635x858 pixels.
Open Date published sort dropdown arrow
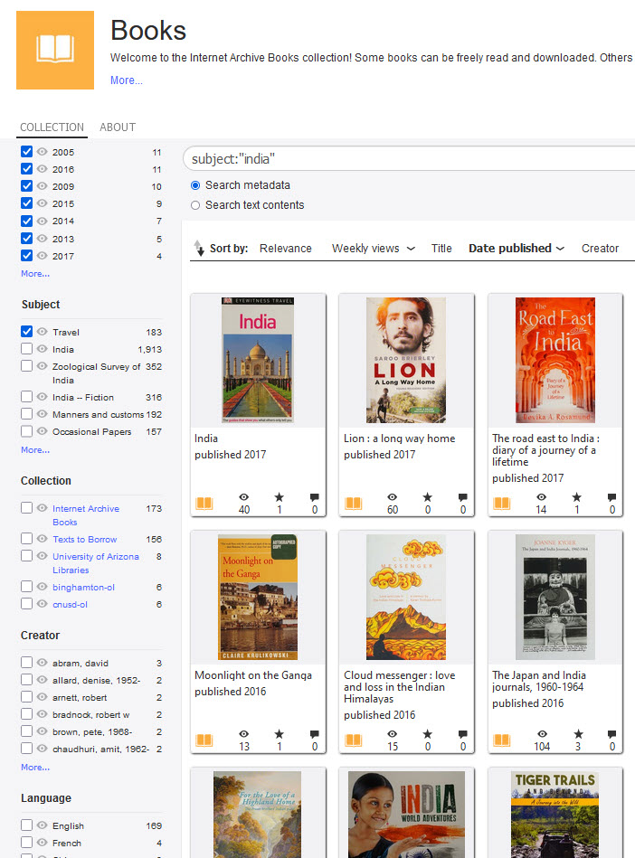click(x=560, y=249)
